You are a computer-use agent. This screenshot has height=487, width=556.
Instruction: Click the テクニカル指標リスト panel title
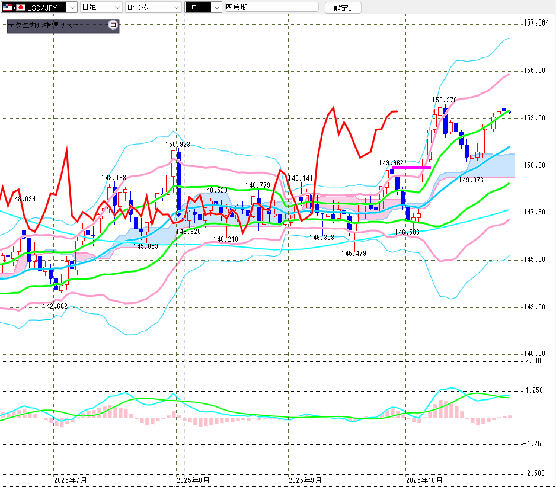coord(43,25)
